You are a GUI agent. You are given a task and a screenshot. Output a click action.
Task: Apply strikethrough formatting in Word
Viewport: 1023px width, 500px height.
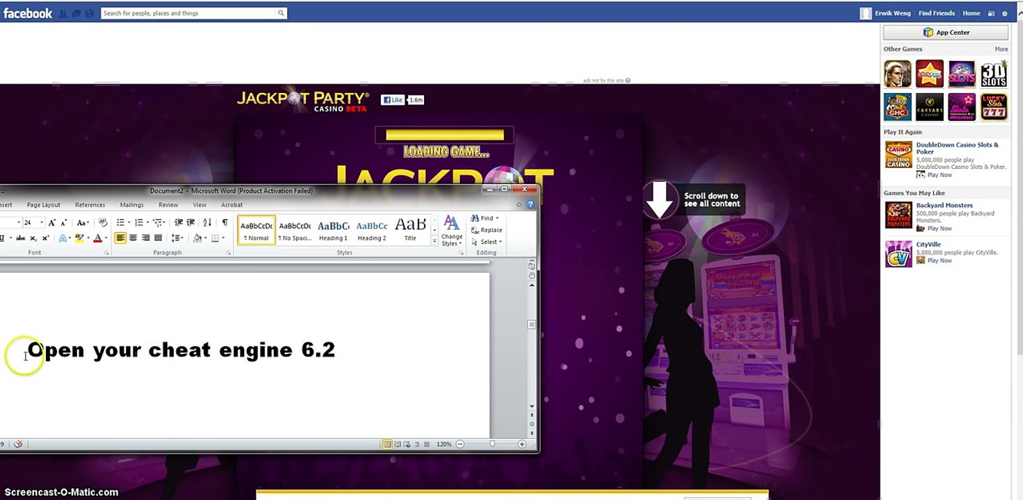click(20, 238)
